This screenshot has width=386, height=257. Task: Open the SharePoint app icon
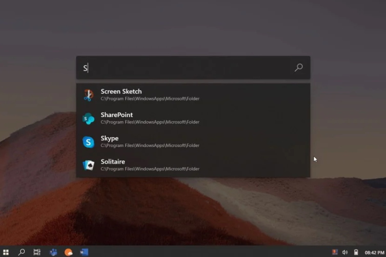88,119
